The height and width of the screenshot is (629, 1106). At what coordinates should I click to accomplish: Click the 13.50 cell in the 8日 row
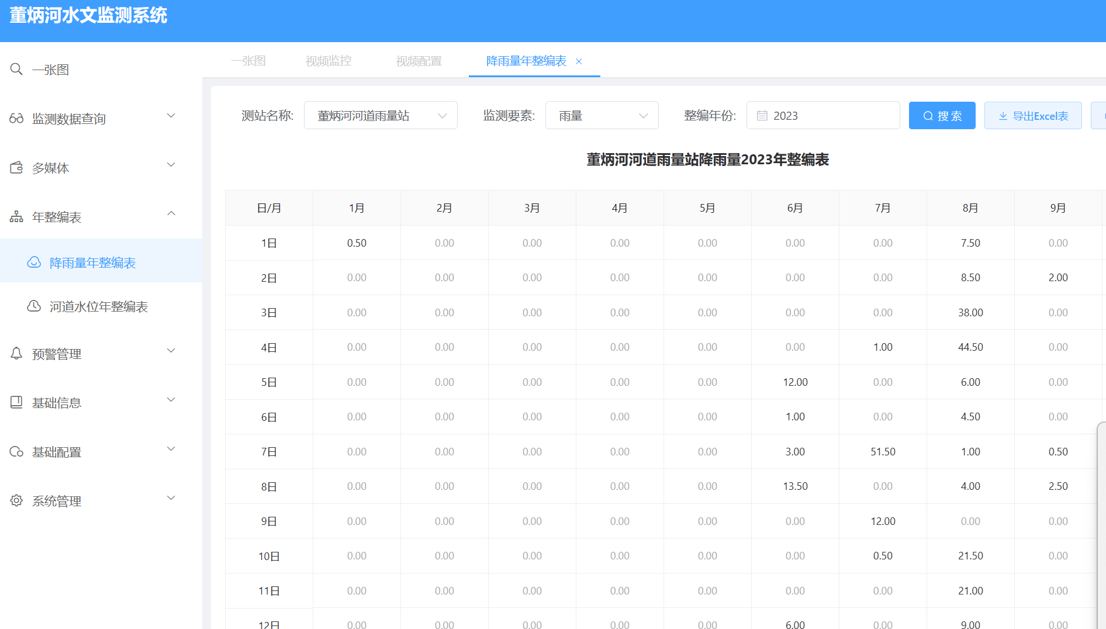click(795, 486)
